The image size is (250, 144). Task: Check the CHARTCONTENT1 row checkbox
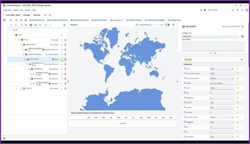[x=23, y=54]
